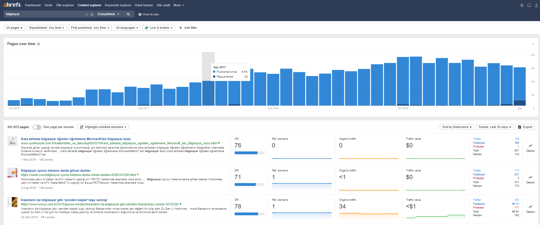Collapse the Pages over time panel
This screenshot has height=225, width=540.
[x=533, y=44]
